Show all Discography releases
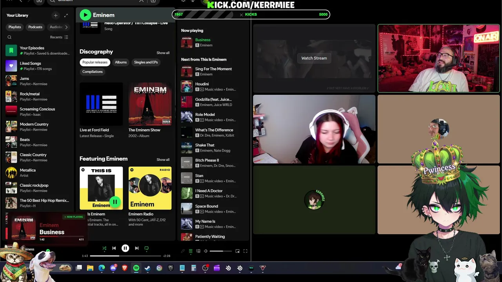 pyautogui.click(x=163, y=53)
